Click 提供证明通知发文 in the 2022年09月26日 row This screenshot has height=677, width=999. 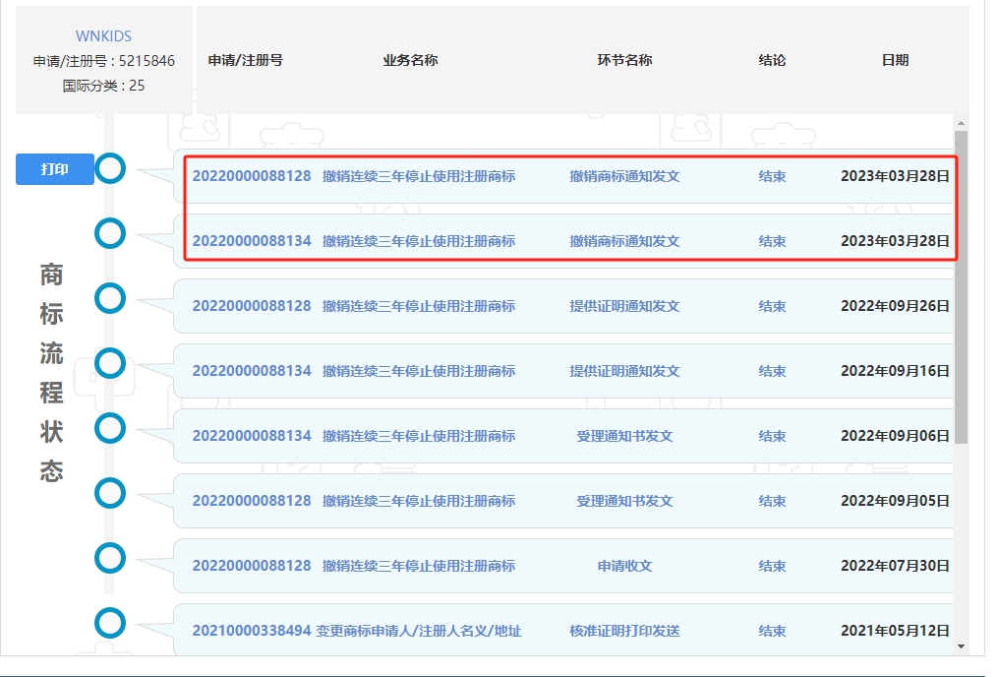pos(624,306)
